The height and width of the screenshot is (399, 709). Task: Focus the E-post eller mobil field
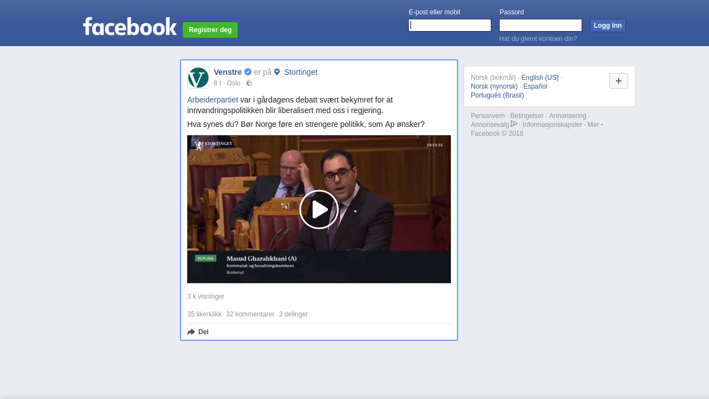pyautogui.click(x=450, y=25)
